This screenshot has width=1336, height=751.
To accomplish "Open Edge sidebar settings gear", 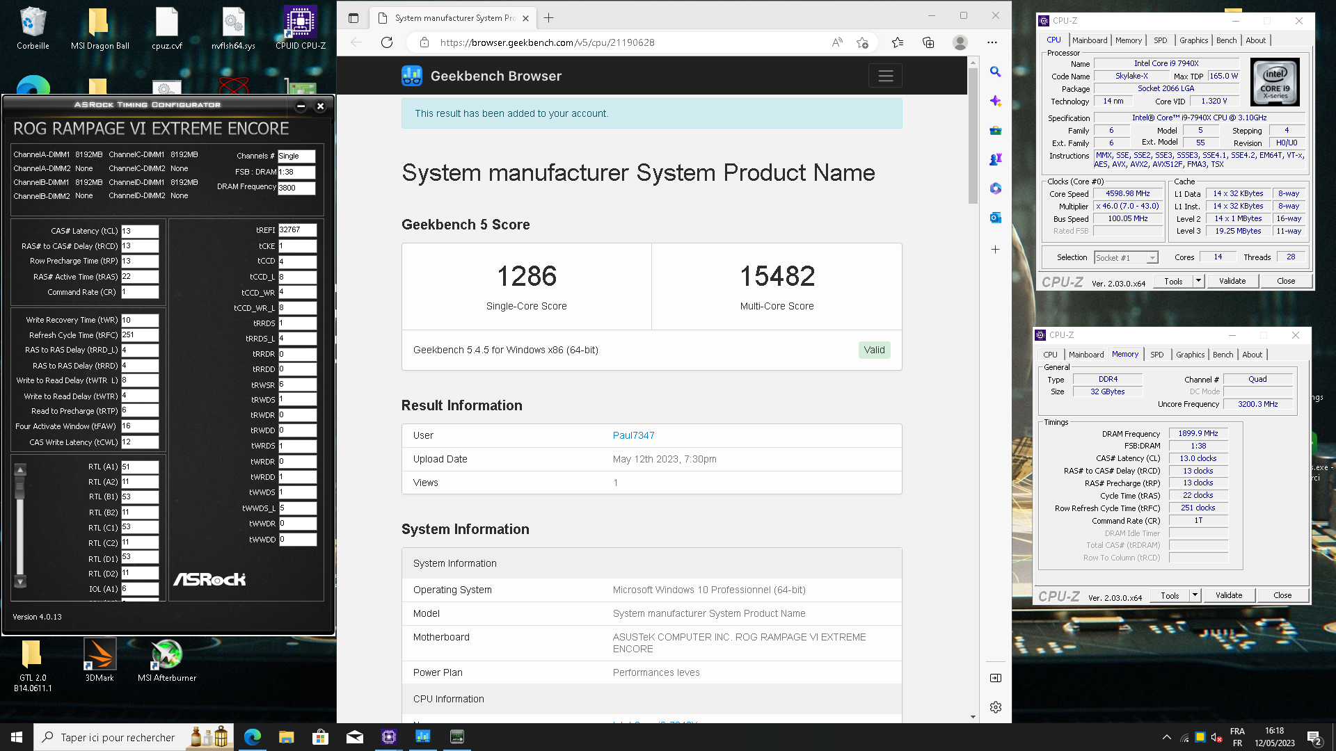I will click(x=996, y=707).
